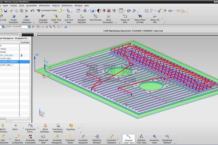
Task: Click Verify Tool Path
Action: point(56,19)
